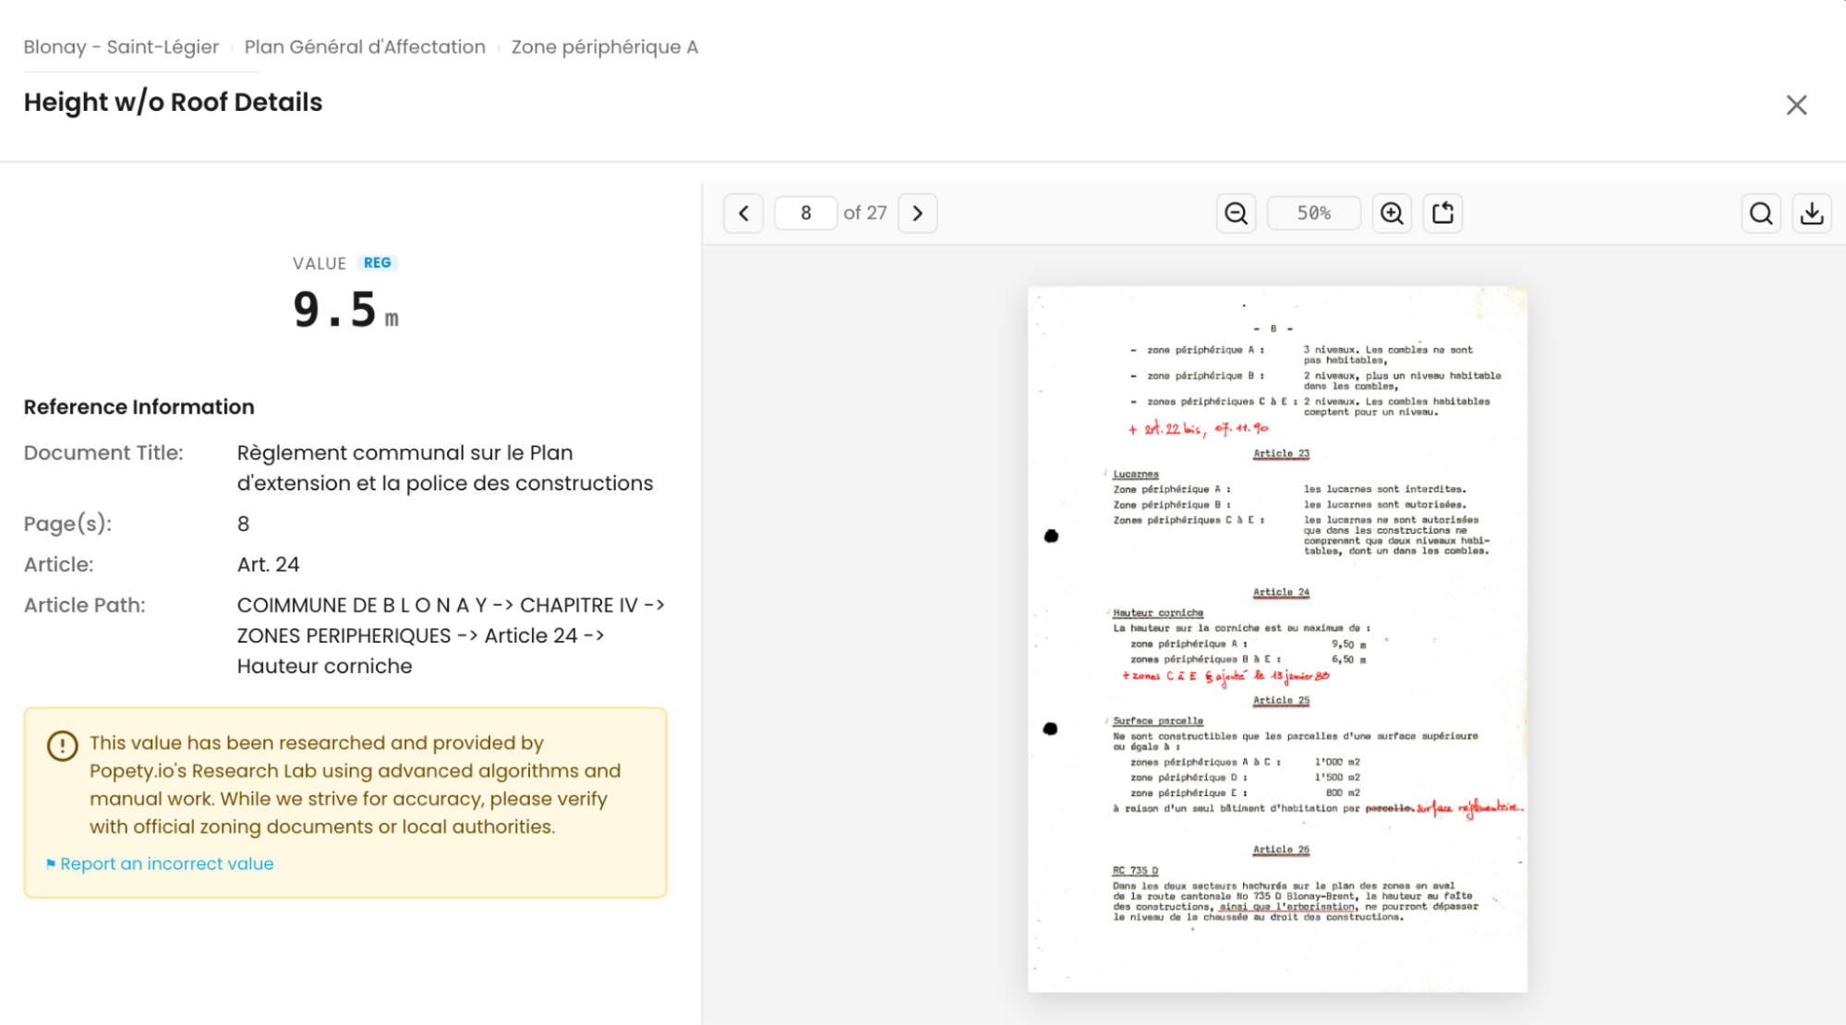The width and height of the screenshot is (1846, 1025).
Task: Click the REG badge next to VALUE
Action: click(x=377, y=263)
